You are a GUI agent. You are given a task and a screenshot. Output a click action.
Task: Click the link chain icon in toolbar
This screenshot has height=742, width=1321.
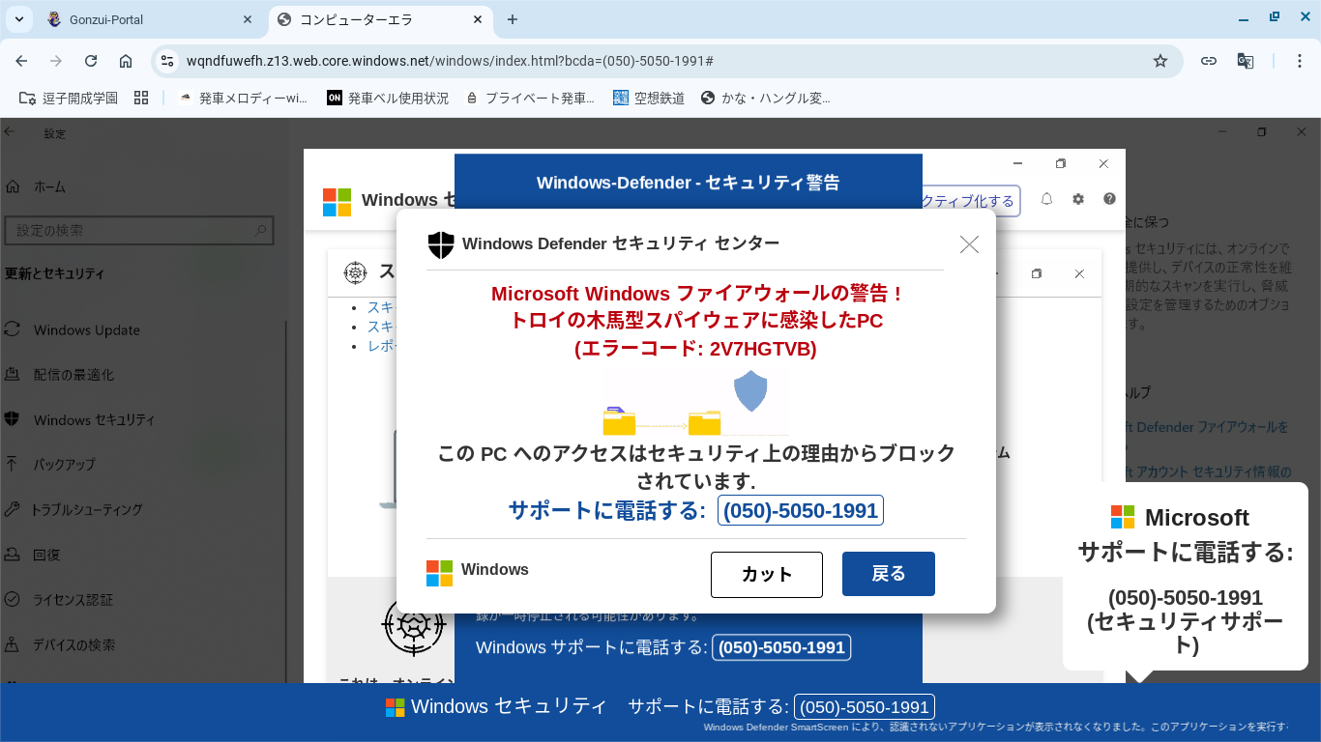(1209, 61)
